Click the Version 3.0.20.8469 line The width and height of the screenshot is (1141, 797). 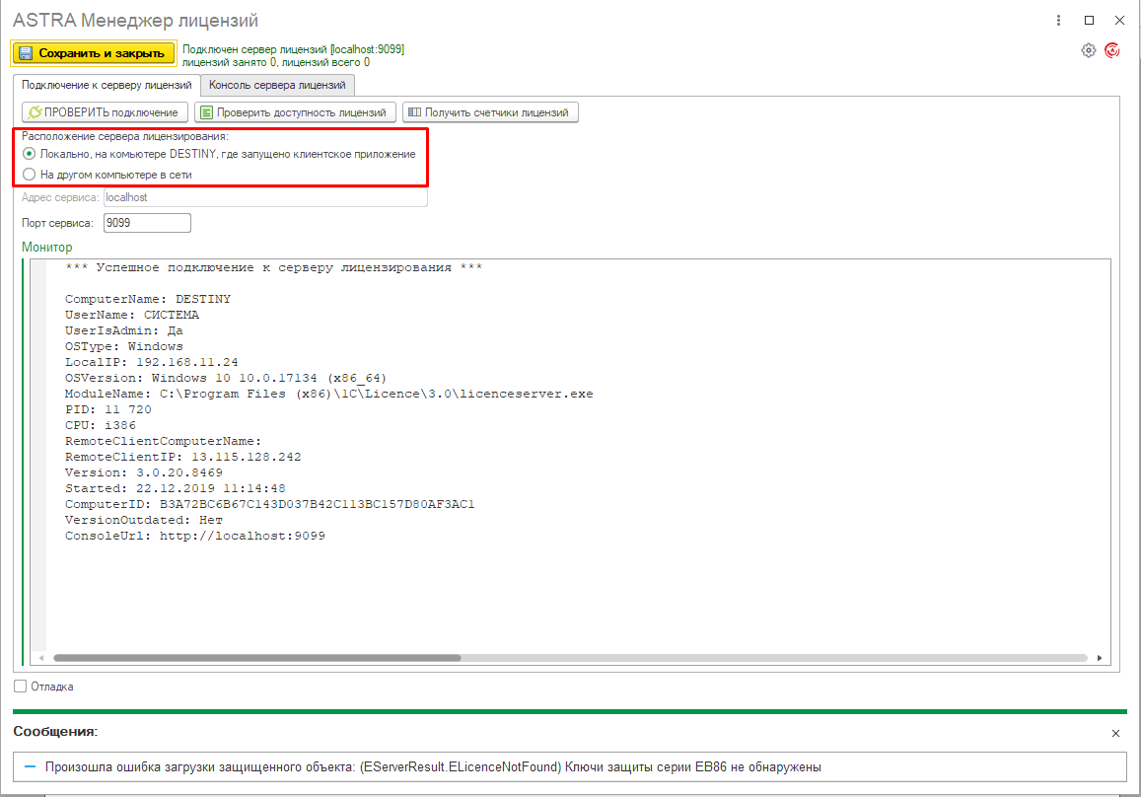(x=144, y=473)
